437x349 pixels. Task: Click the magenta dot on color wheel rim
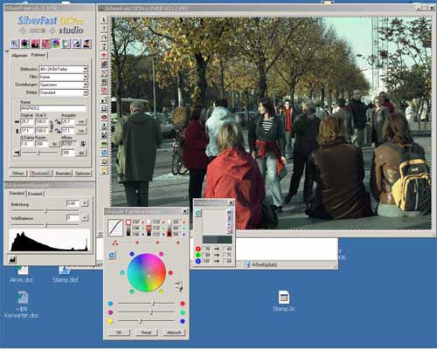coord(161,254)
